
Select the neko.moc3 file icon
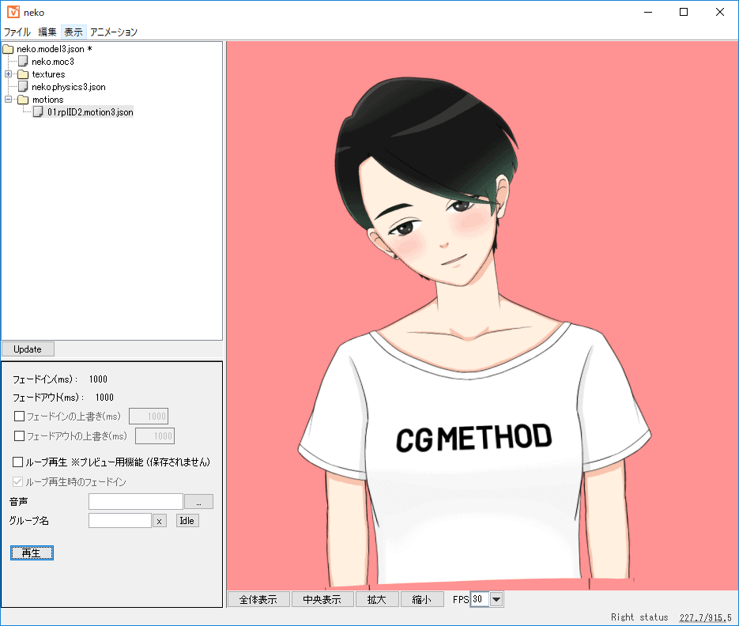(x=23, y=62)
